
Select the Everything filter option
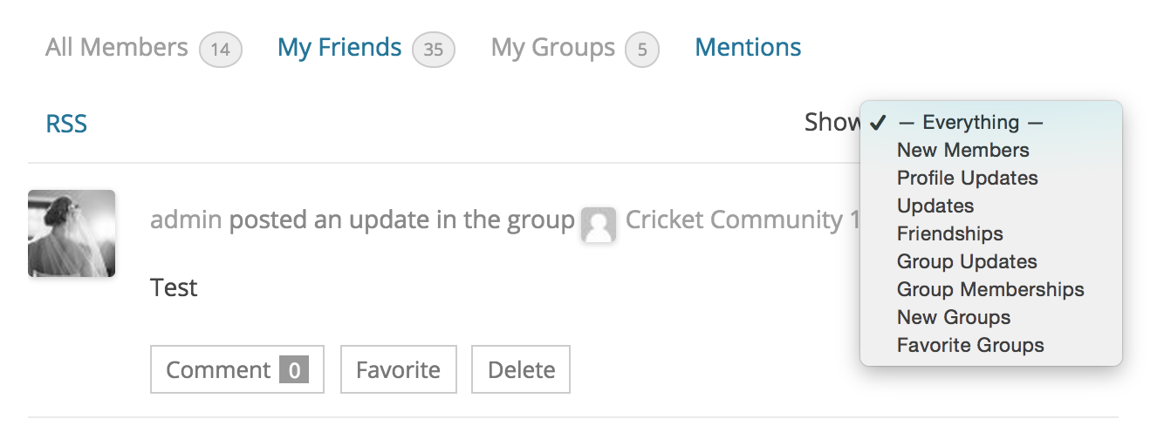970,123
